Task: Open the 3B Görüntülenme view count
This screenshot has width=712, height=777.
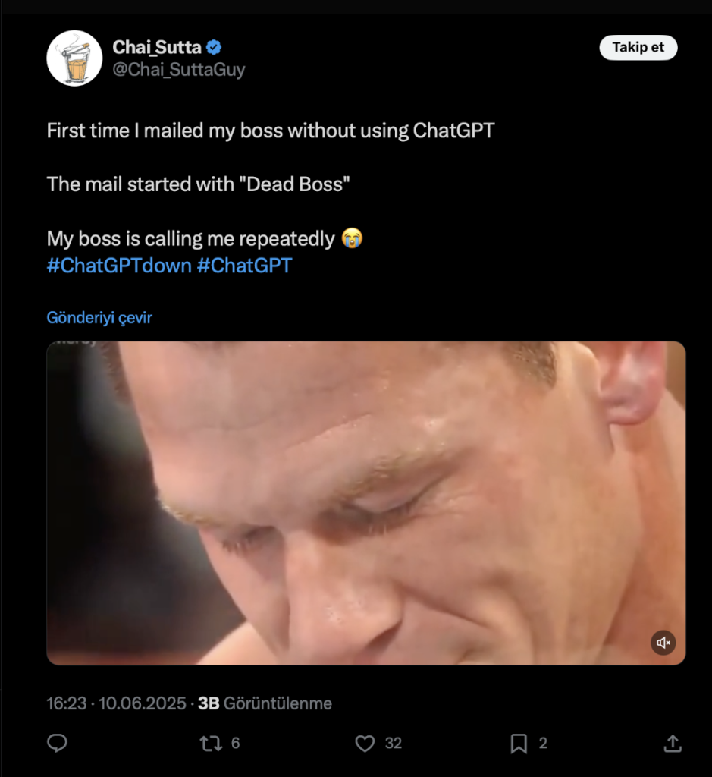Action: coord(265,703)
